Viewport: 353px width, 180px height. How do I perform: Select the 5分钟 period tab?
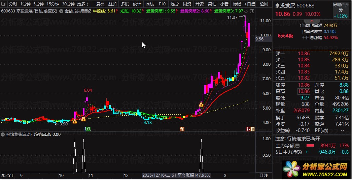[38, 4]
